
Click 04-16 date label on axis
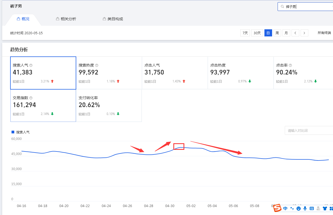[21, 206]
